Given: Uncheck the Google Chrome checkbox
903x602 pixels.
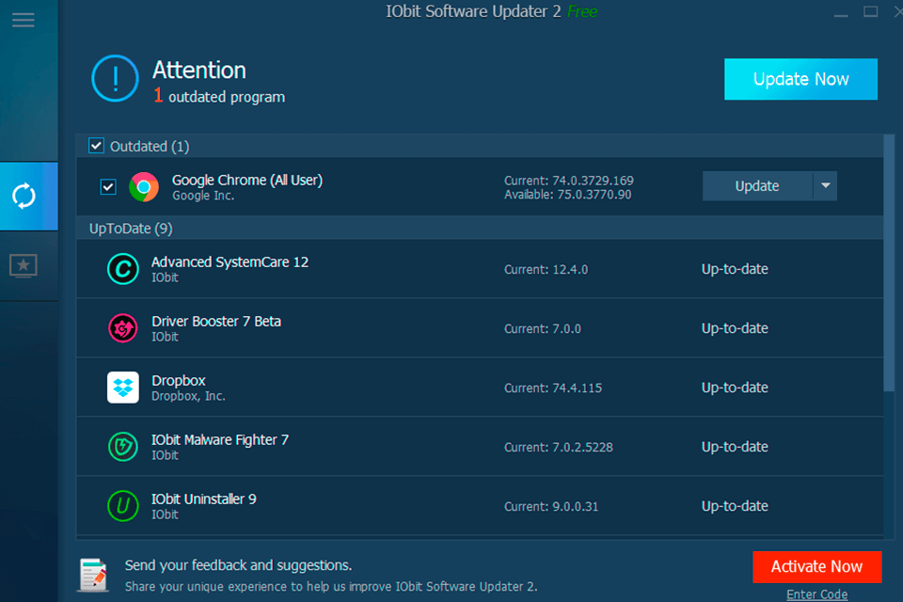Looking at the screenshot, I should pyautogui.click(x=108, y=186).
